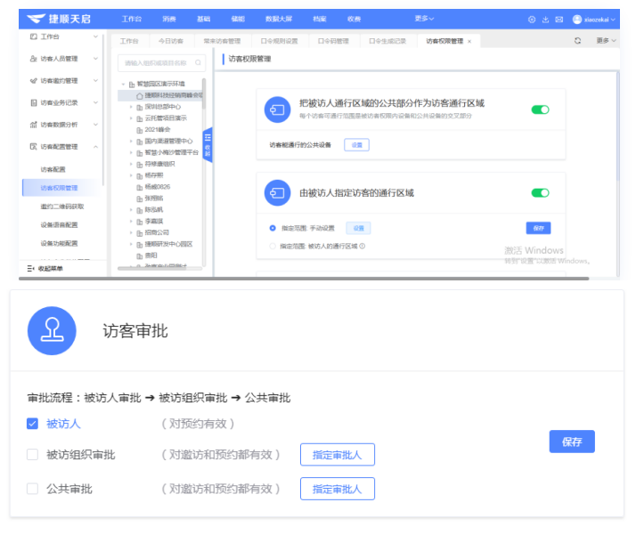Viewport: 636px width, 535px height.
Task: Collapse the 访客配置管理 chevron
Action: (x=95, y=146)
